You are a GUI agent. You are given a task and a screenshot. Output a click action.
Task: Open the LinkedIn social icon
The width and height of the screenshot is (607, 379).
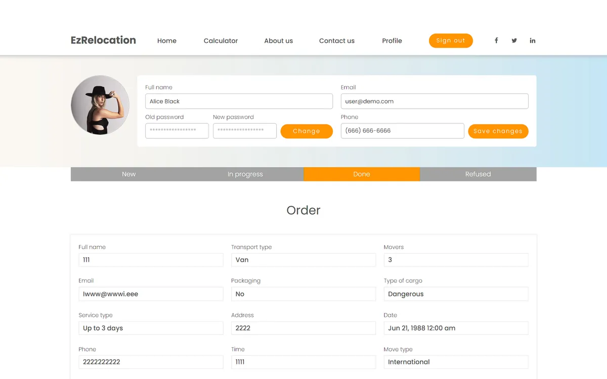click(x=533, y=40)
